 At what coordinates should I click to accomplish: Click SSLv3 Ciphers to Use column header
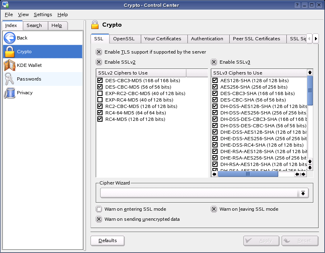tap(259, 73)
